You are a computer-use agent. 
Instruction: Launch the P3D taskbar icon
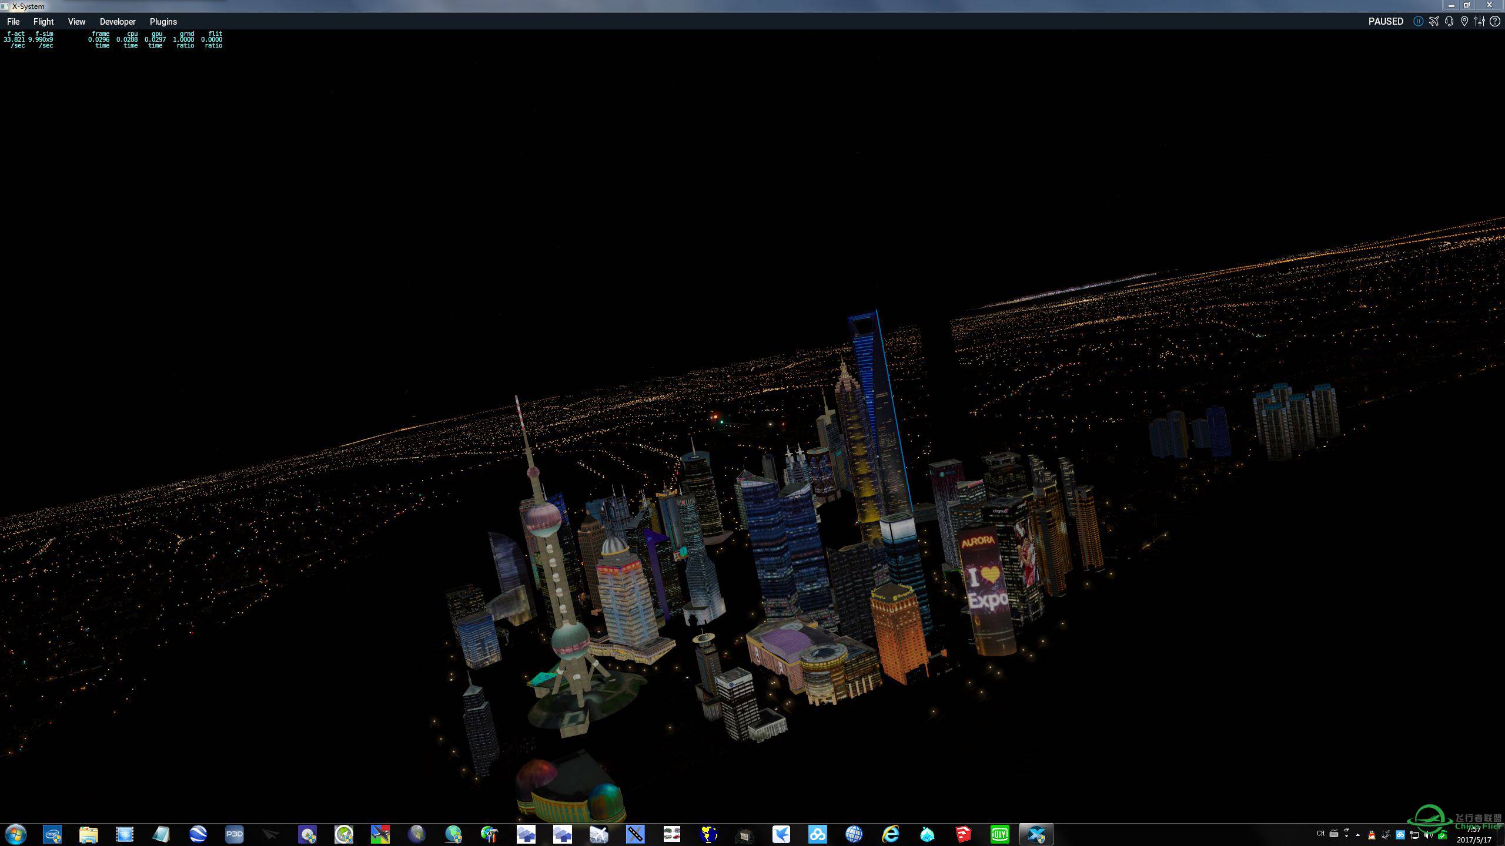click(x=234, y=834)
